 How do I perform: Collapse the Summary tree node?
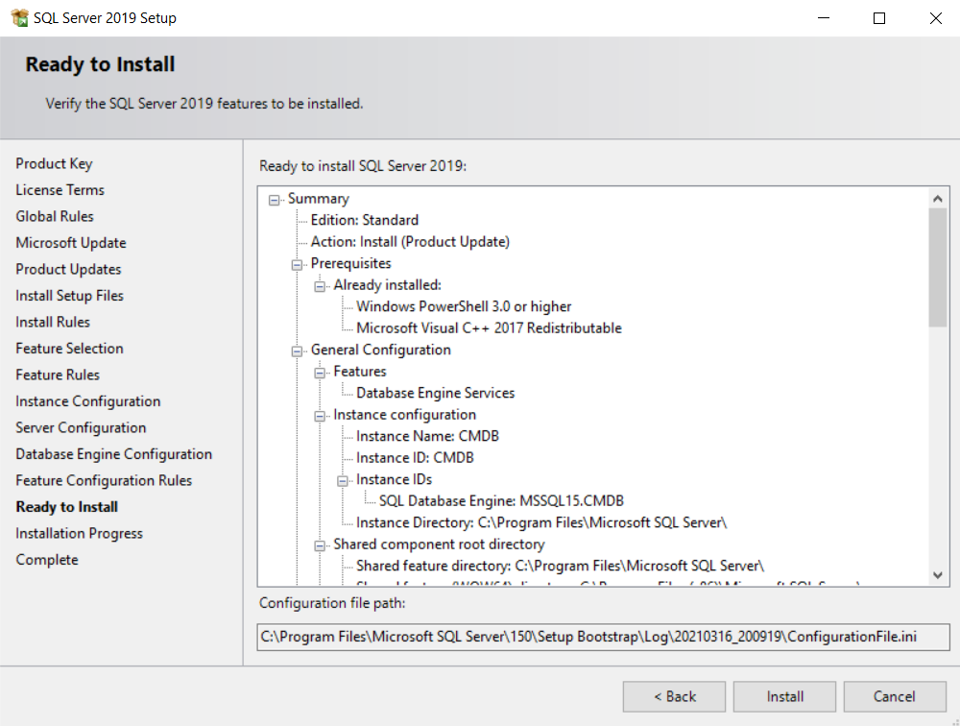pyautogui.click(x=275, y=200)
